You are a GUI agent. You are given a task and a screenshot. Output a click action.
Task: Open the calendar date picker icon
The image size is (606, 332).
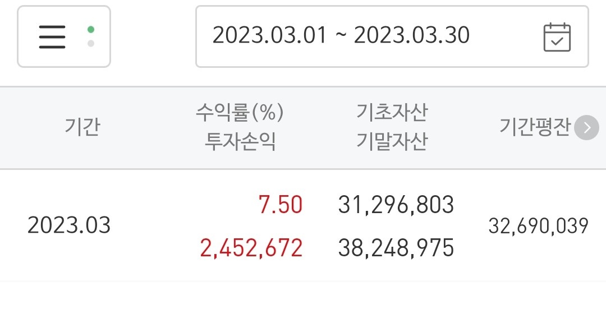tap(557, 37)
